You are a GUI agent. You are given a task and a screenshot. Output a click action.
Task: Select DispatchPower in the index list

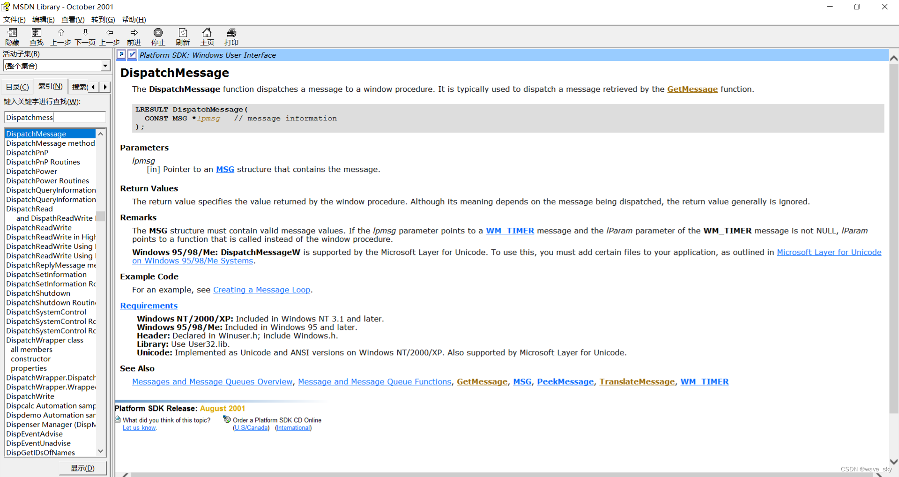(x=31, y=171)
